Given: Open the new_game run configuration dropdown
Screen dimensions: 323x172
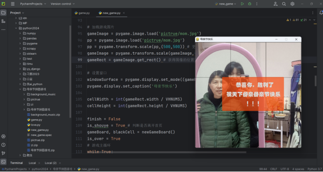Looking at the screenshot, I should click(x=225, y=4).
